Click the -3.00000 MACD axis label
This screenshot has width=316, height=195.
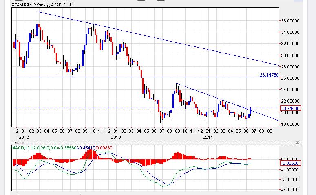tap(291, 190)
